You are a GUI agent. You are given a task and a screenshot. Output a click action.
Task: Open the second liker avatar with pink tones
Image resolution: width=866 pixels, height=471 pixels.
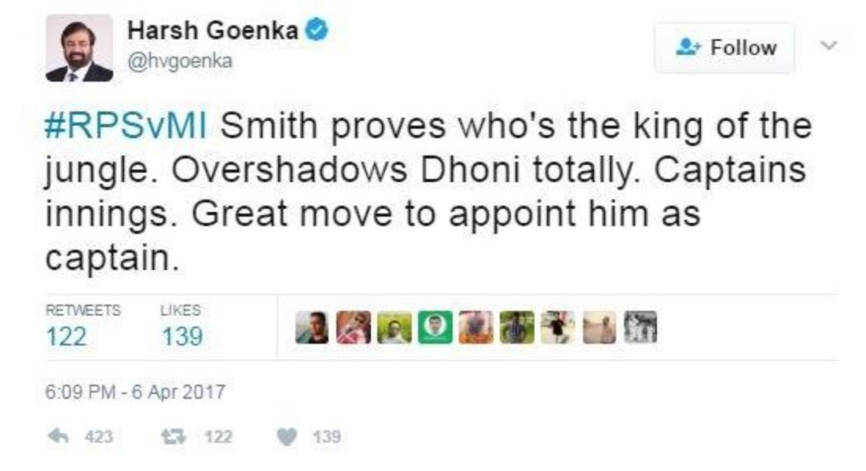[x=354, y=327]
